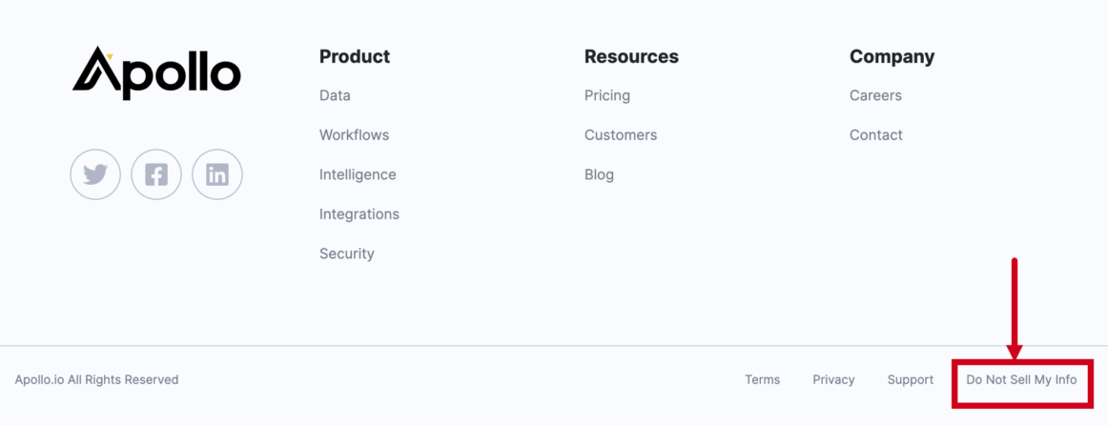The image size is (1108, 426).
Task: Open the Data product link
Action: tap(335, 95)
